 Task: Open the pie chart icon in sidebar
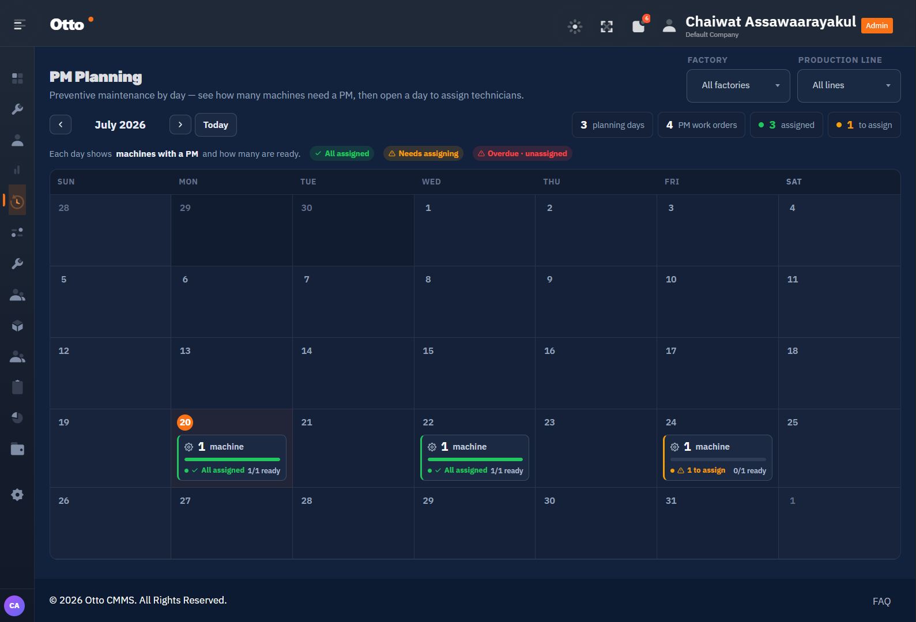[x=17, y=417]
